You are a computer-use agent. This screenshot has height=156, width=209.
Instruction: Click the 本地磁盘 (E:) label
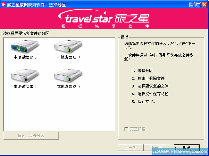(25, 87)
